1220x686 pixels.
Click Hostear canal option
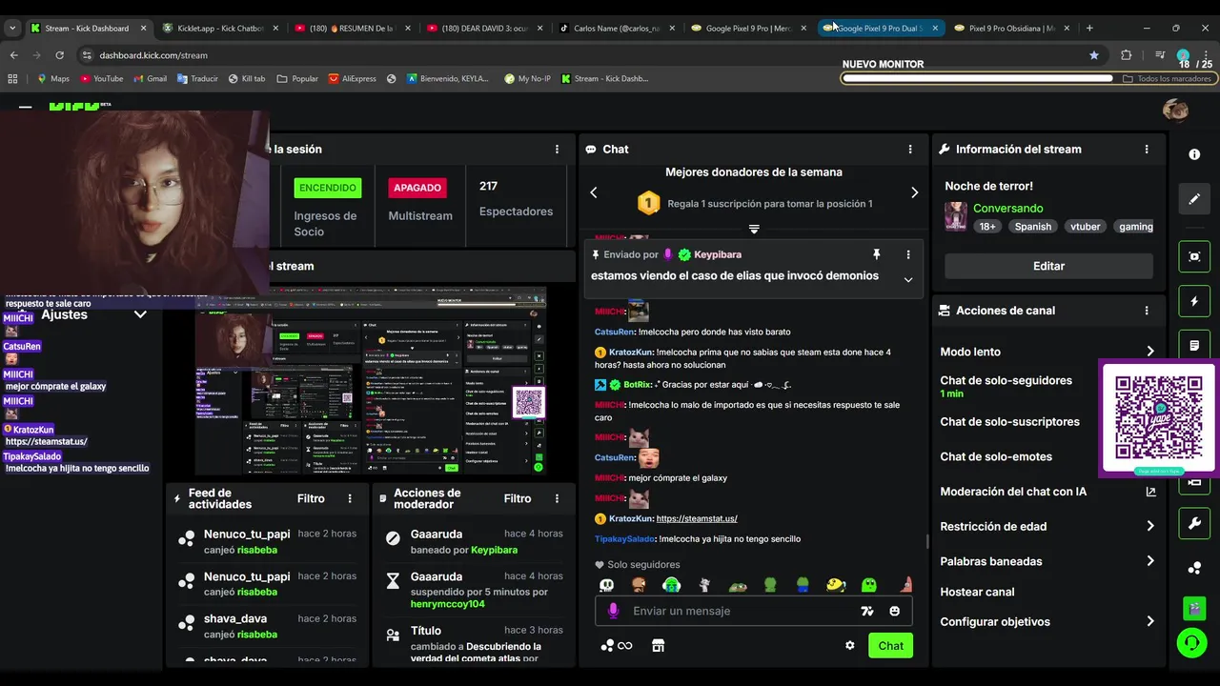(977, 592)
